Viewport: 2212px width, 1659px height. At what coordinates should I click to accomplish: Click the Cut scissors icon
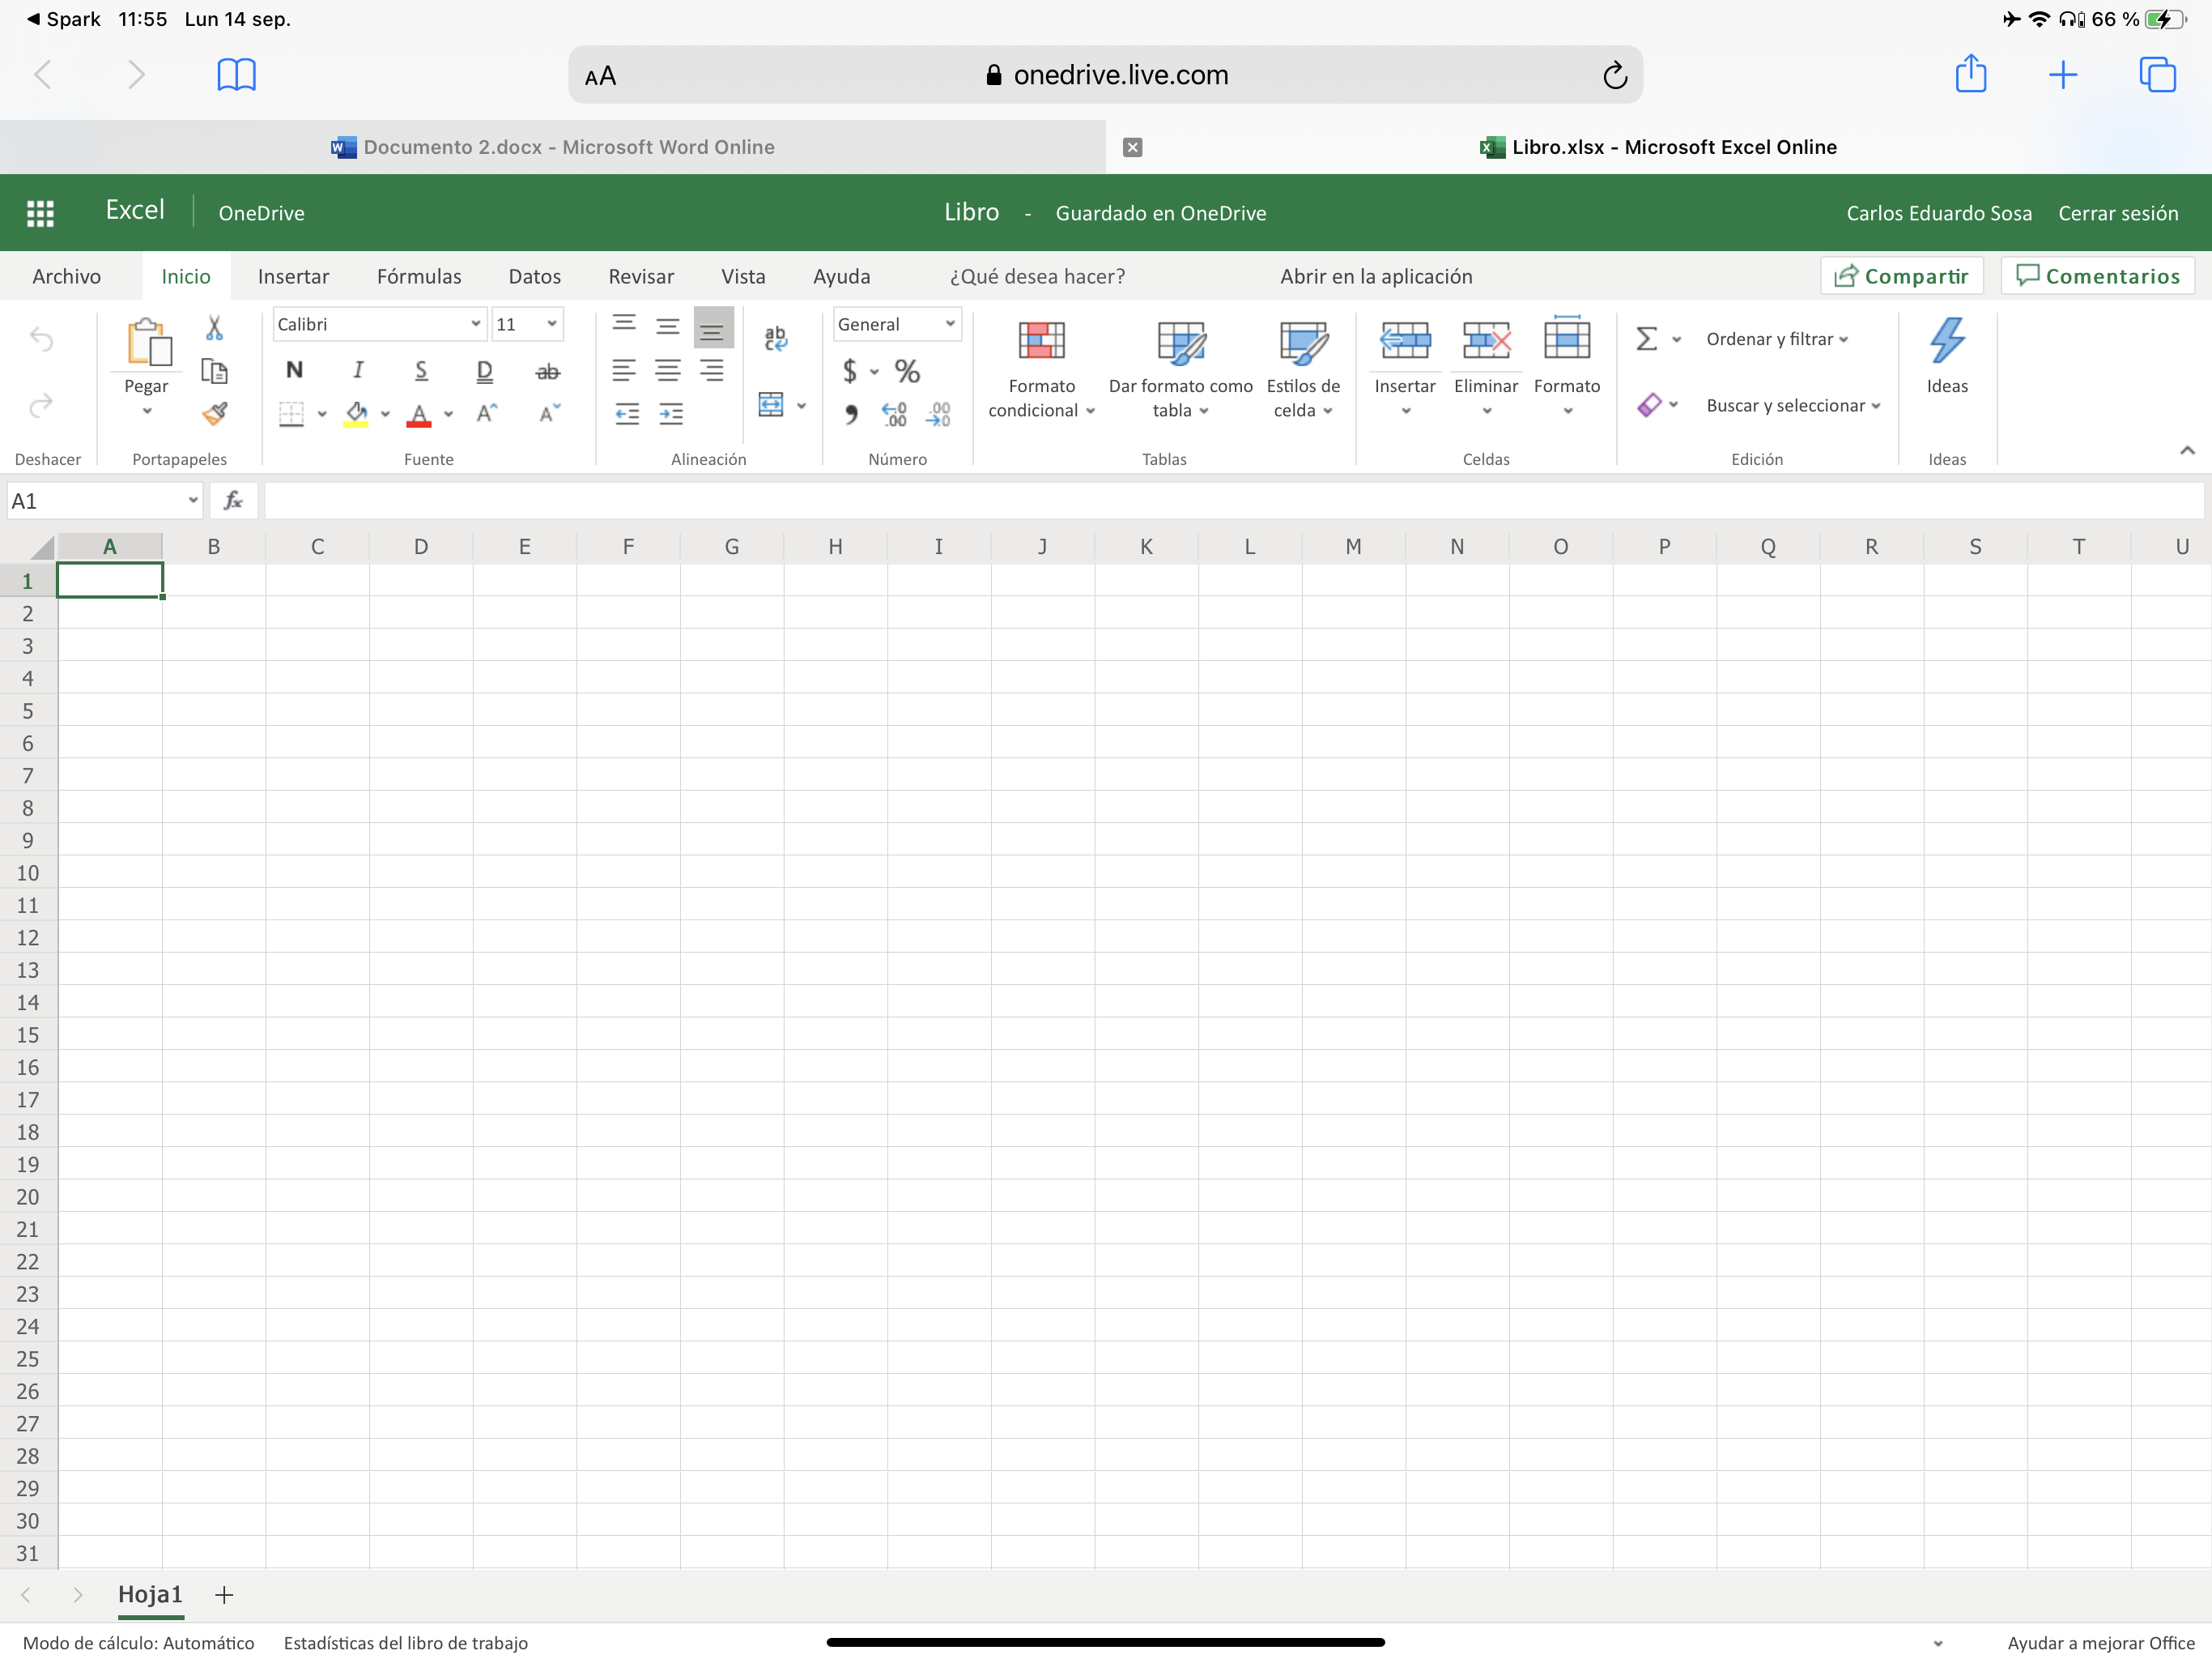click(x=214, y=327)
